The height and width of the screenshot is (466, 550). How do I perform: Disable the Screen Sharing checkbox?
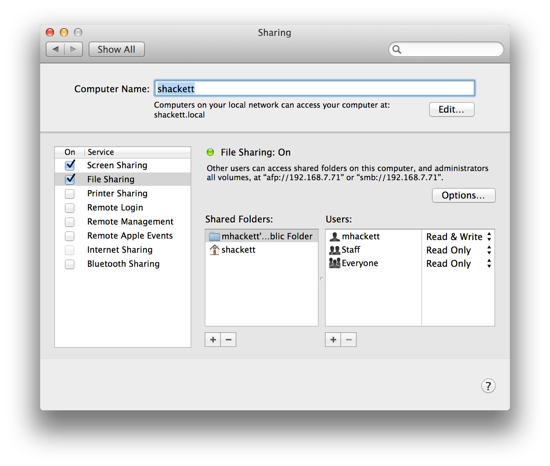[x=70, y=165]
